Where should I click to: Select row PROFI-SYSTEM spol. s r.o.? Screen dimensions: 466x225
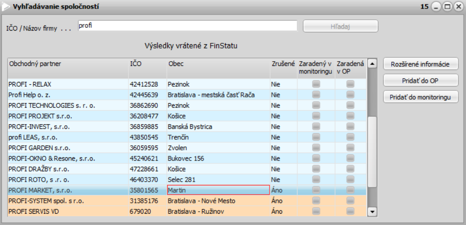pos(187,201)
